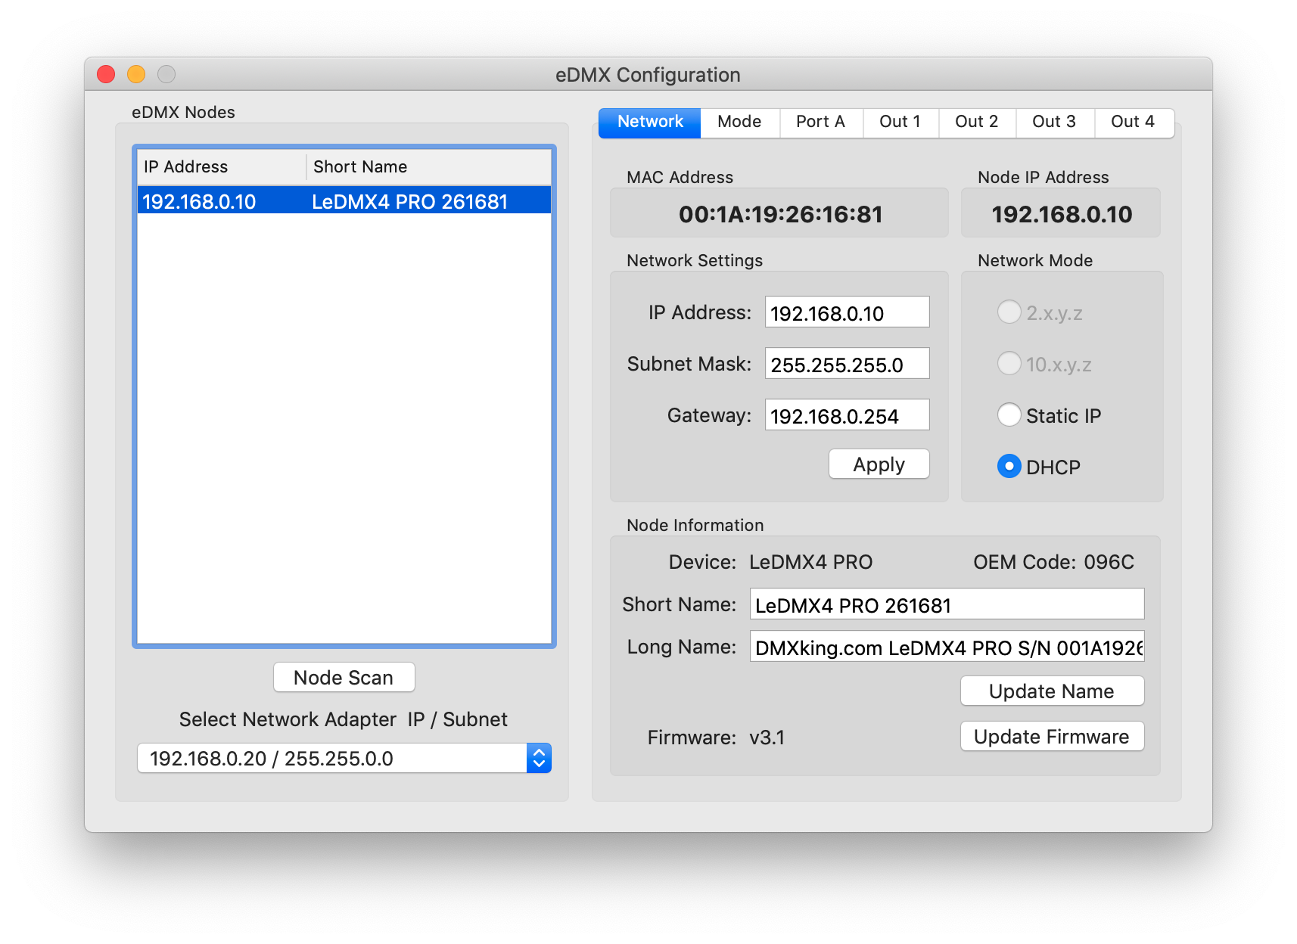Click the Firmware version v3.1 text
The width and height of the screenshot is (1297, 944).
pos(767,737)
